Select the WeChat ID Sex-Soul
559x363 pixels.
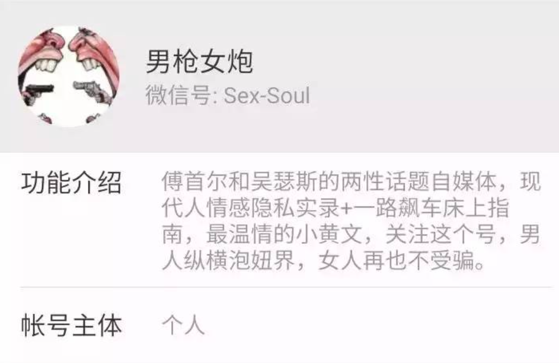[267, 96]
